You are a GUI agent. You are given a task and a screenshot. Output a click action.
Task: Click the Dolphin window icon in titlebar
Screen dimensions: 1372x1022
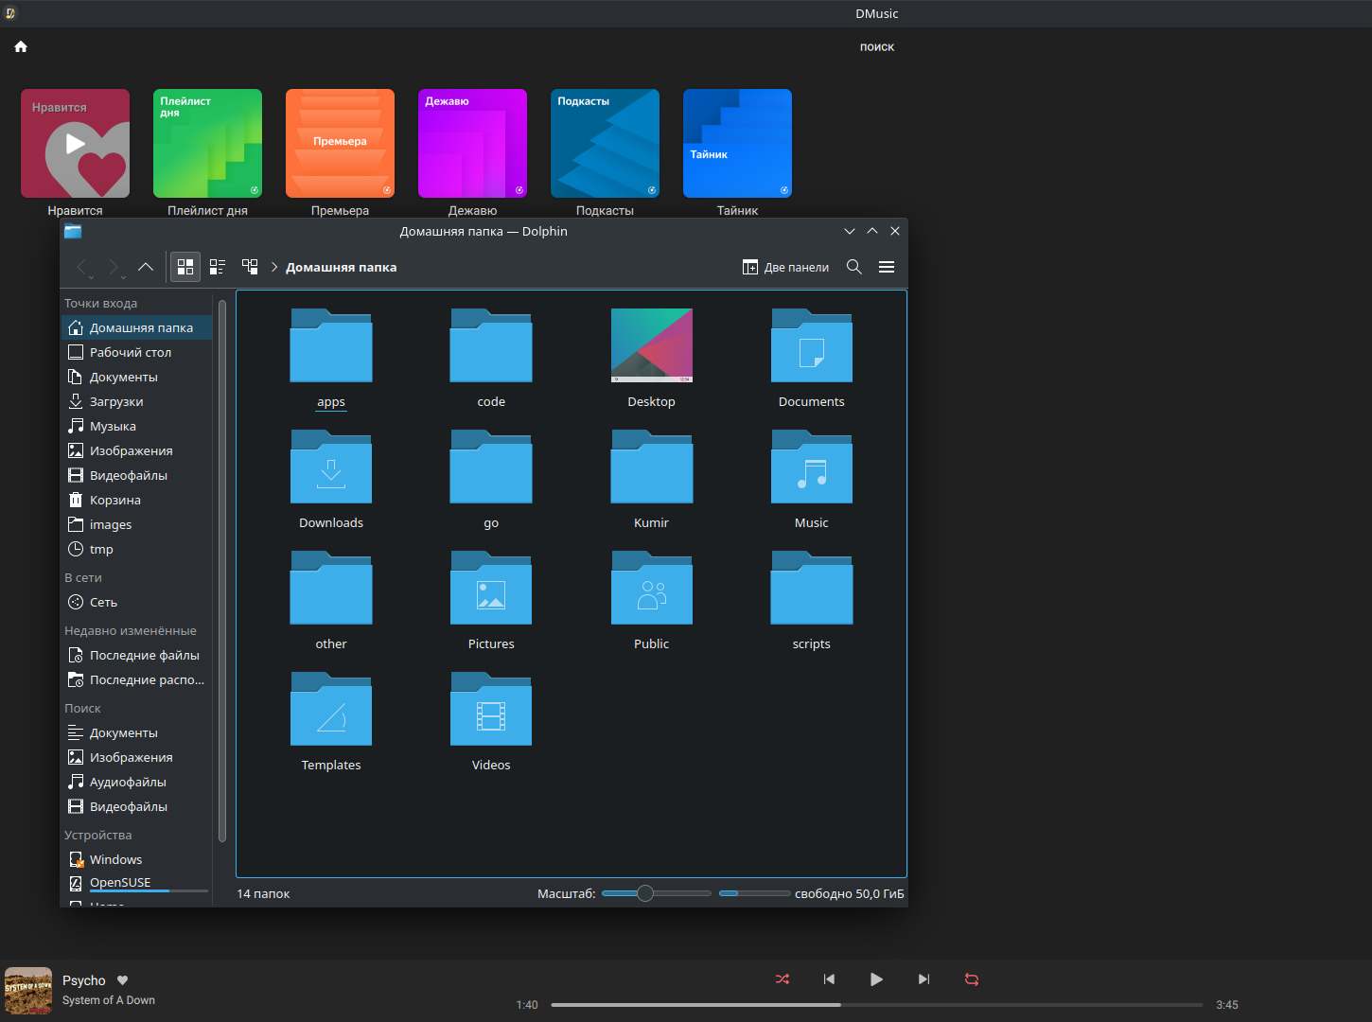(x=73, y=231)
